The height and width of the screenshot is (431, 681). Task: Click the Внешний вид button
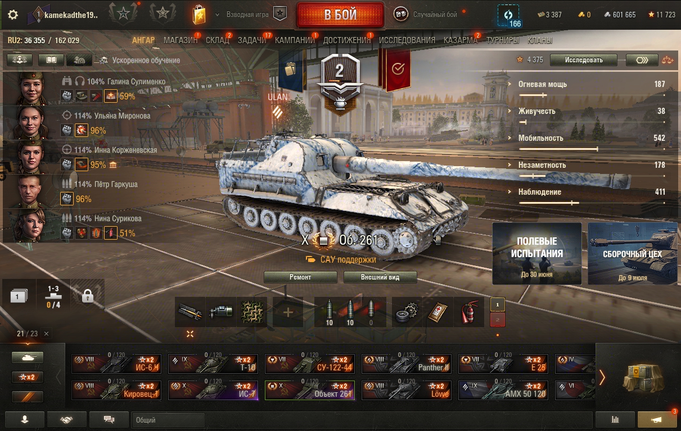[380, 277]
